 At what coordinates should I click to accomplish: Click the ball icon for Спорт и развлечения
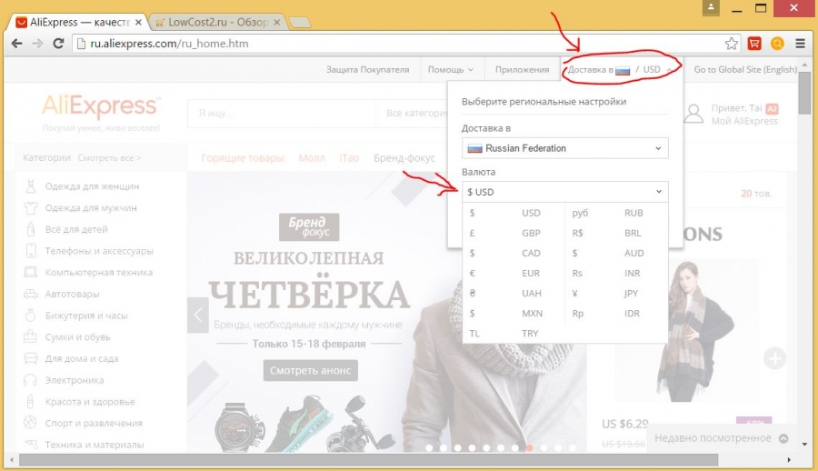[31, 423]
